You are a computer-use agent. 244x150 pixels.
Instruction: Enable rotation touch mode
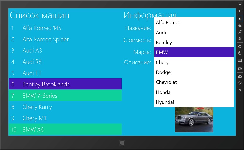click(240, 39)
